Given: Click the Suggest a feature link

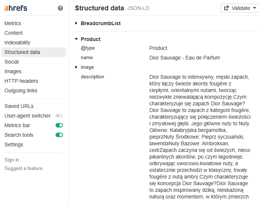Looking at the screenshot, I should (23, 169).
